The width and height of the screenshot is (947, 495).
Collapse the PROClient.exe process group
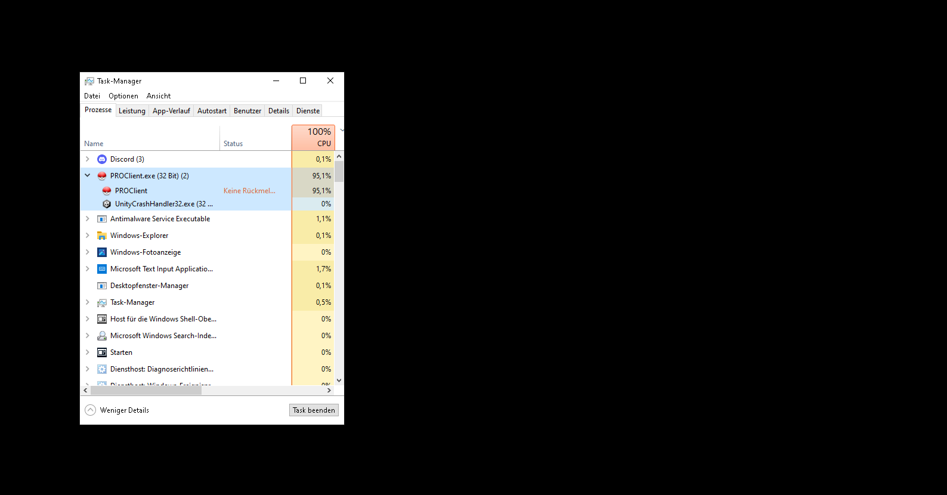tap(88, 175)
